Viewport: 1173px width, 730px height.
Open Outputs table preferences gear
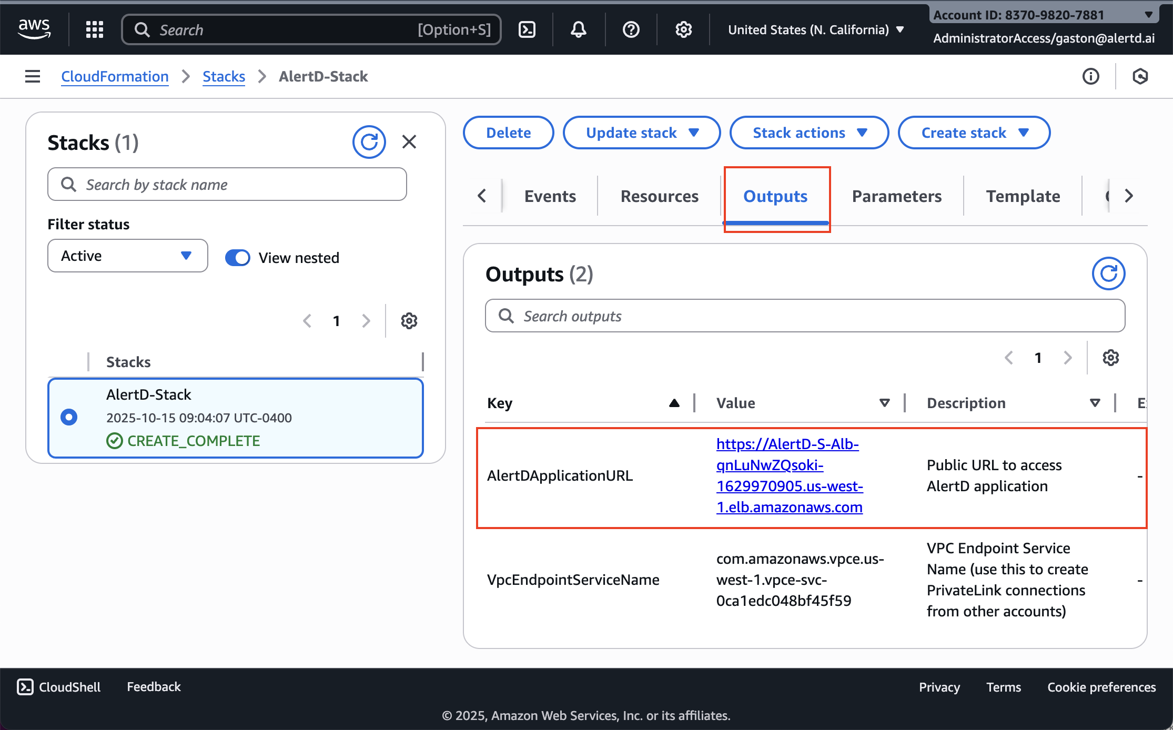(1111, 358)
